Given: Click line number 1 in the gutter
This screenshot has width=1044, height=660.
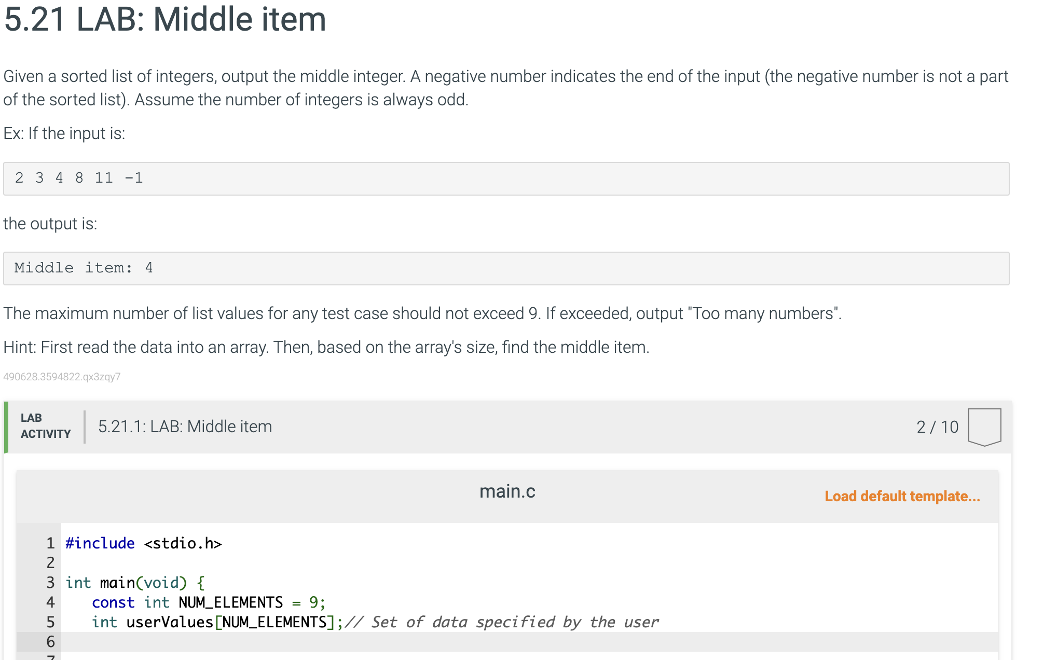Looking at the screenshot, I should 50,543.
